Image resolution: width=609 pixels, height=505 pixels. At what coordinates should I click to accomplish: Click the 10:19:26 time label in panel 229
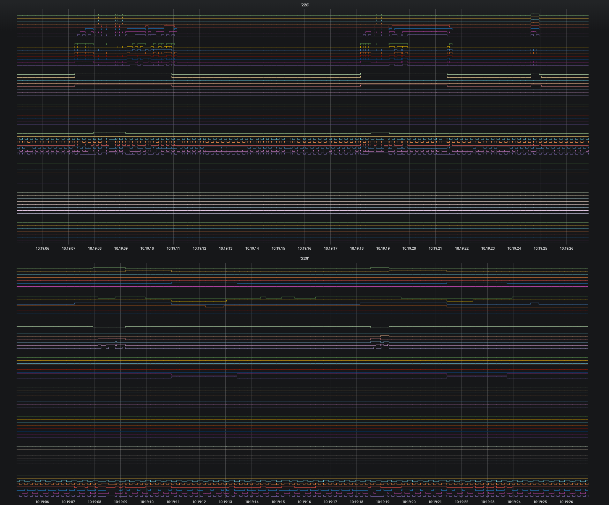[566, 502]
